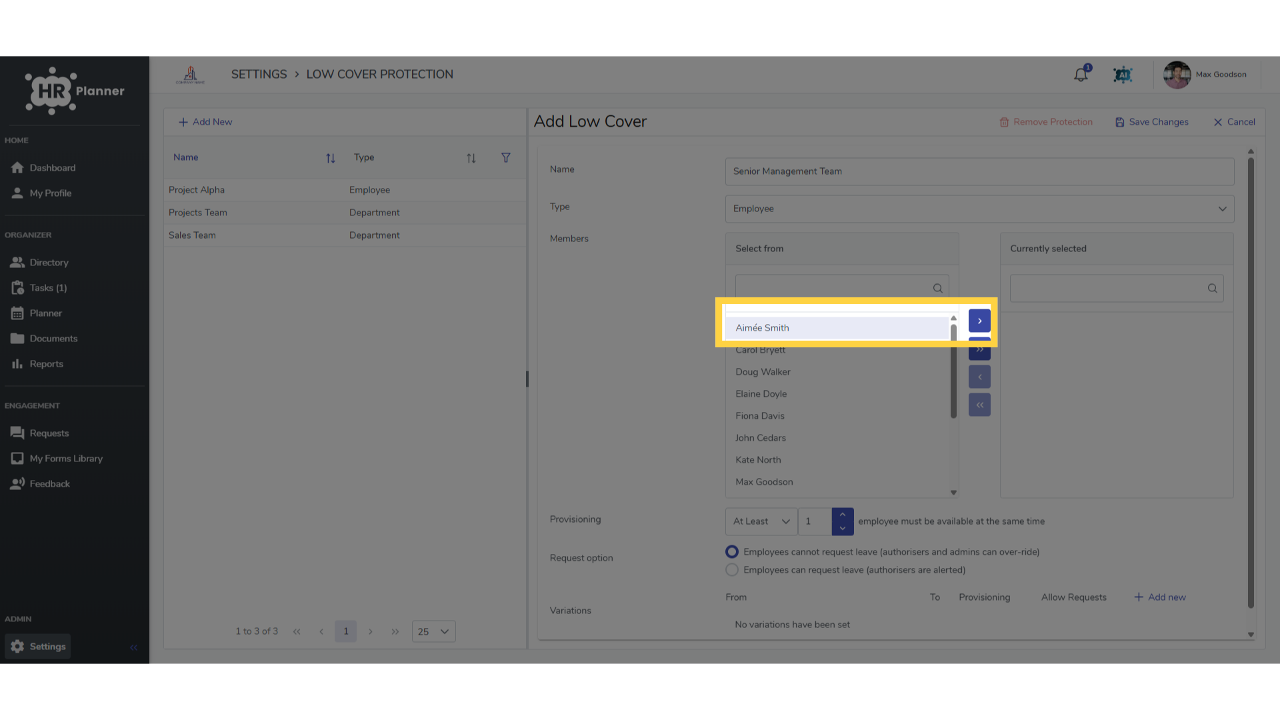1280x720 pixels.
Task: Open Planner in the sidebar
Action: point(36,313)
